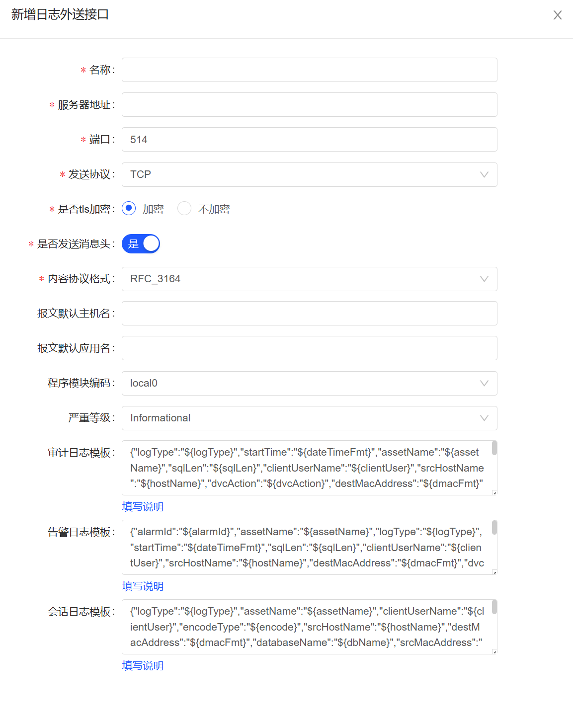Image resolution: width=573 pixels, height=721 pixels.
Task: Click the 审计日志模板 scrollbar thumb
Action: [494, 448]
